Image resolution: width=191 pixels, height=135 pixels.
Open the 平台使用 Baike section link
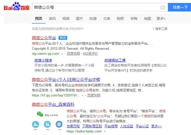(111, 126)
